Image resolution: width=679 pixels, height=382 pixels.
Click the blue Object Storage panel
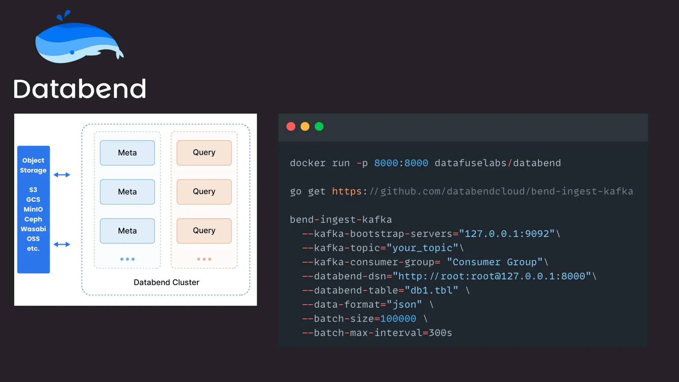coord(33,209)
